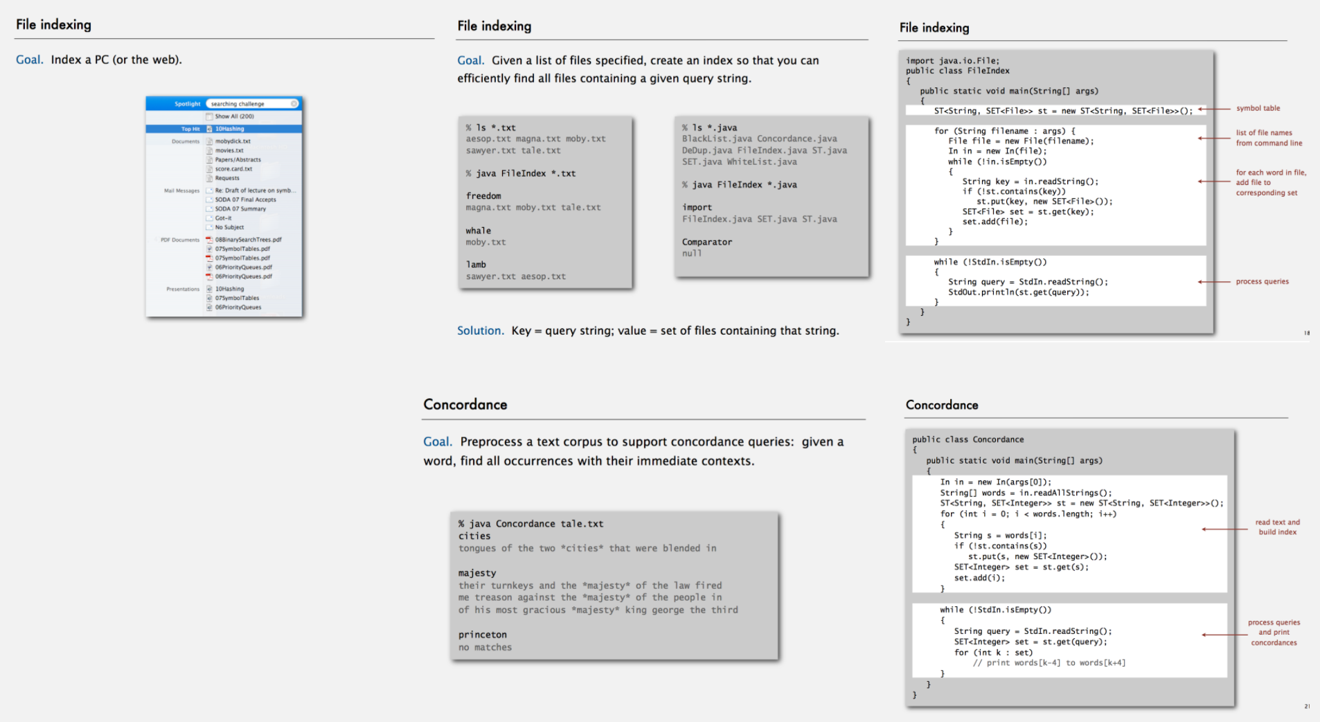Click the 'symbol table' red annotation
The width and height of the screenshot is (1320, 722).
(x=1258, y=108)
